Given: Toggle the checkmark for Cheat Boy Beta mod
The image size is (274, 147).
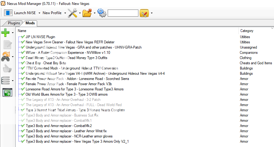Looking at the screenshot, I should (23, 63).
